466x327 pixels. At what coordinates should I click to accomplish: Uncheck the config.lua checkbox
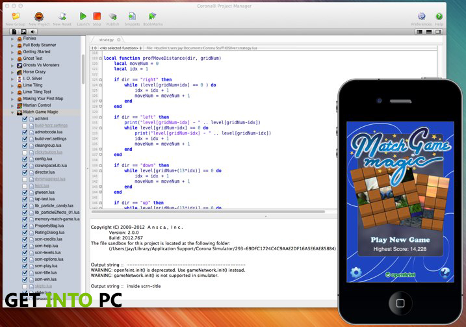coord(25,159)
